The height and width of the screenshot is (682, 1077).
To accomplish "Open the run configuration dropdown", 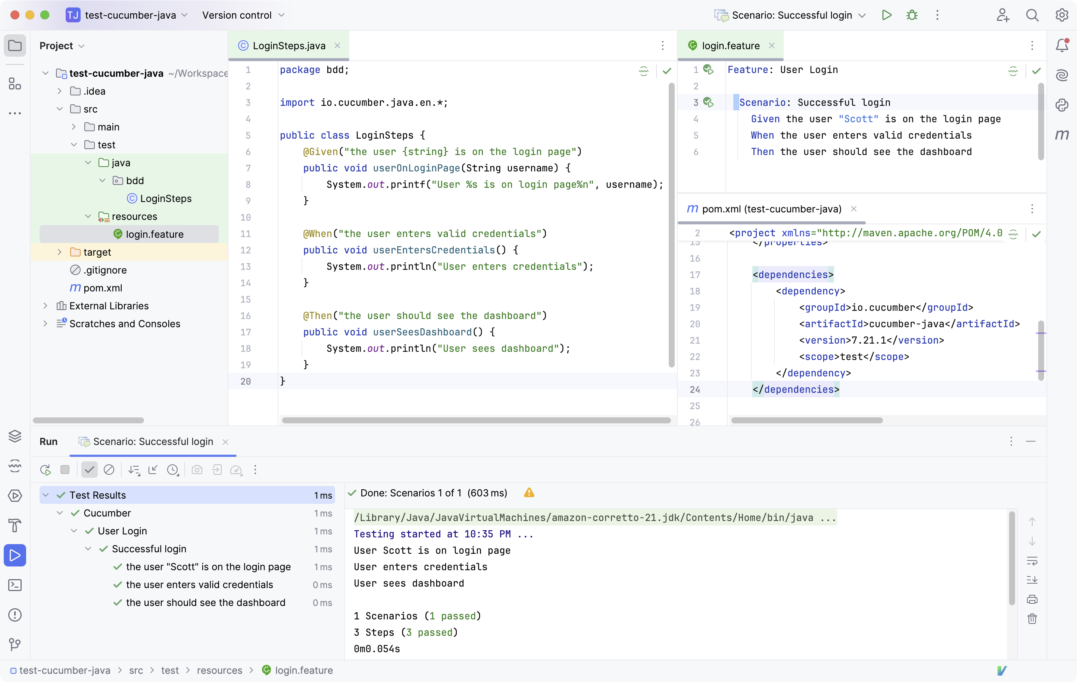I will tap(792, 15).
